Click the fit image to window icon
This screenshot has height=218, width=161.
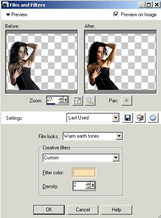(78, 101)
